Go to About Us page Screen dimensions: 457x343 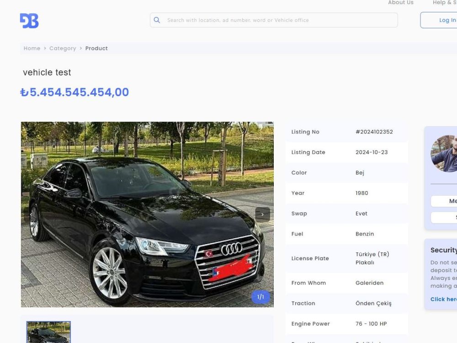click(400, 3)
